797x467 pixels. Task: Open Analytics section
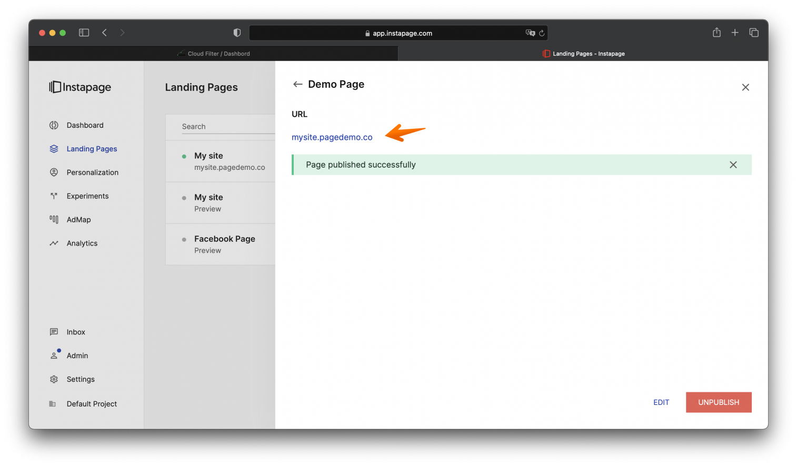82,243
